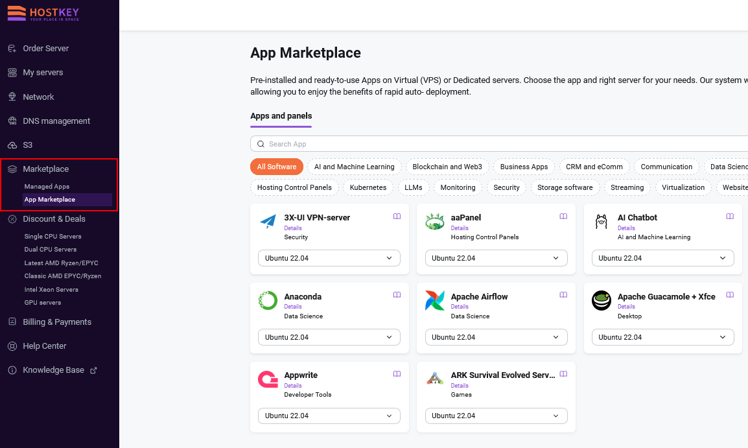Click the aaPanel app logo

434,222
